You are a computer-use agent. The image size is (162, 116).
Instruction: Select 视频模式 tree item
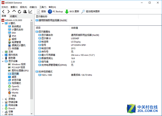tap(15, 83)
